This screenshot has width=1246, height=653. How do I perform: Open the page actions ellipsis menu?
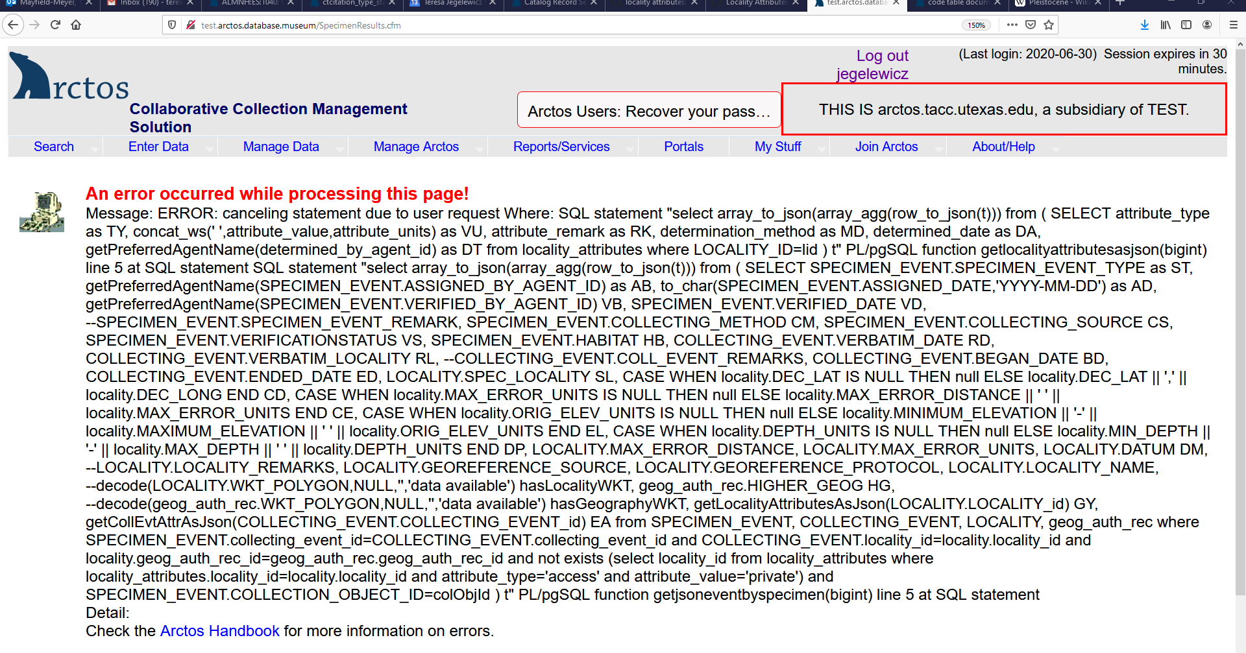[1012, 25]
